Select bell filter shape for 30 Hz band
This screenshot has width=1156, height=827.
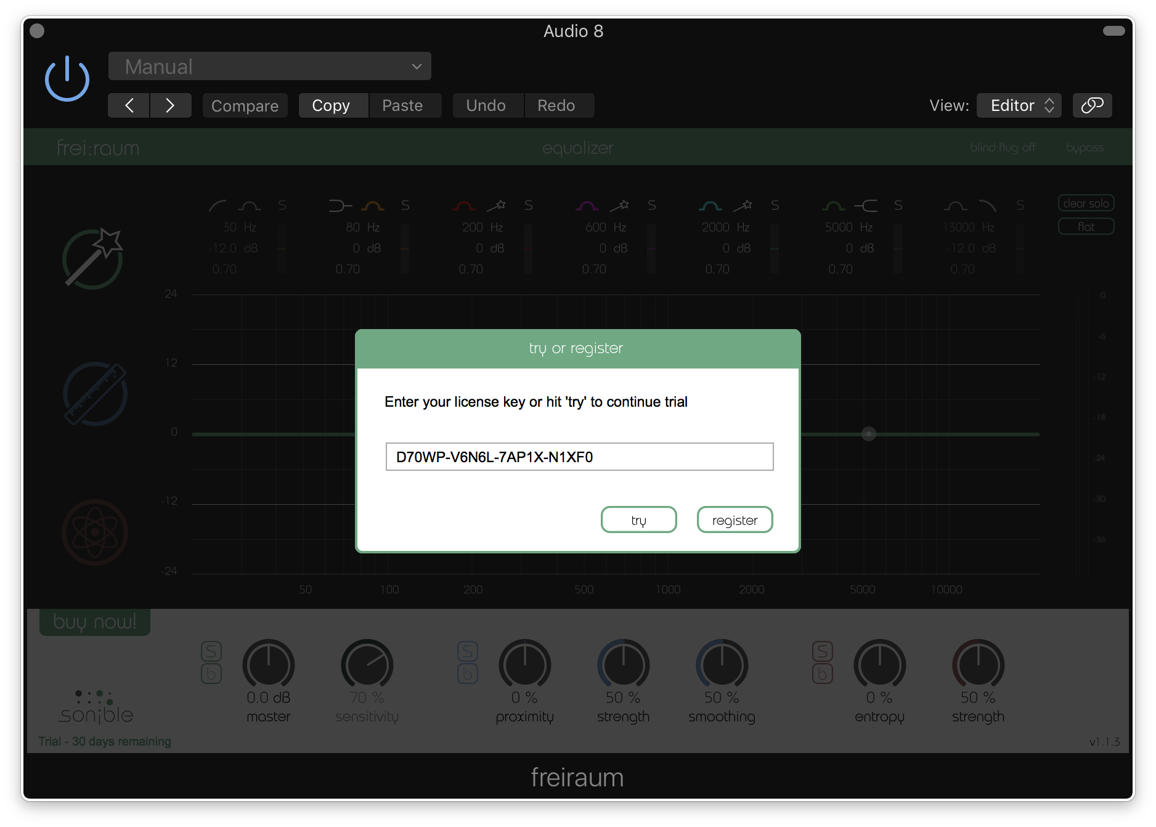[x=250, y=205]
